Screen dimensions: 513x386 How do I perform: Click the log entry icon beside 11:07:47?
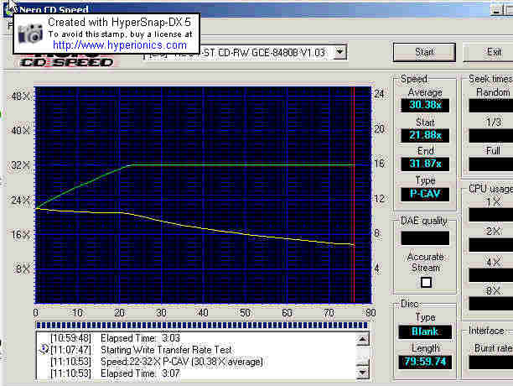pyautogui.click(x=44, y=350)
